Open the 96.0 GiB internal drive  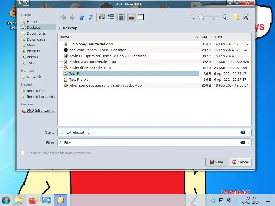click(x=38, y=110)
